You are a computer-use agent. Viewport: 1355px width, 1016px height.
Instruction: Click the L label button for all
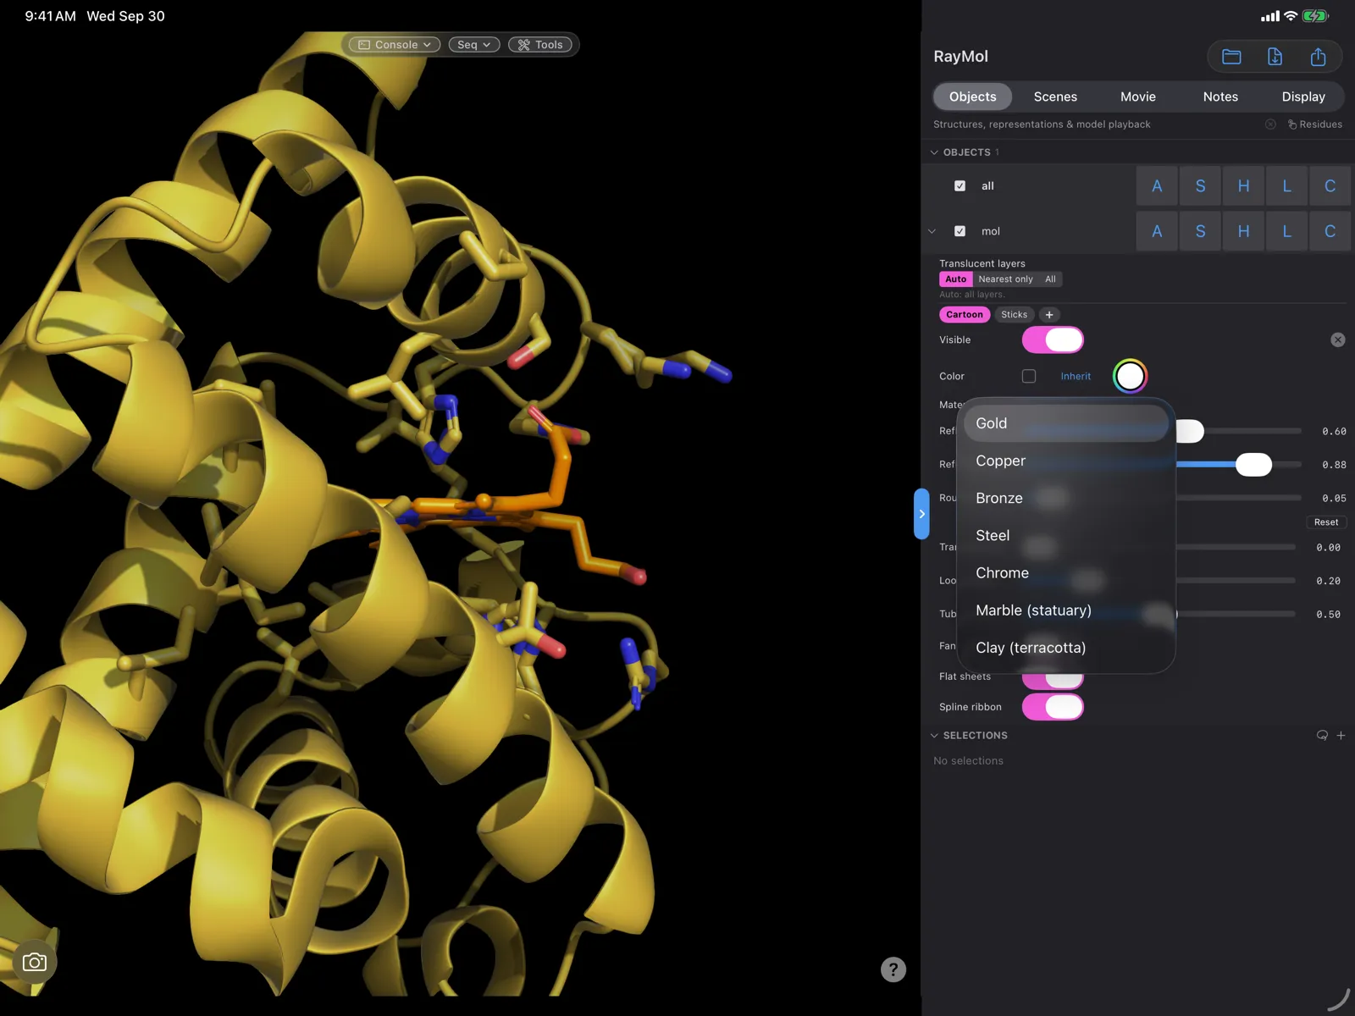[x=1286, y=186]
